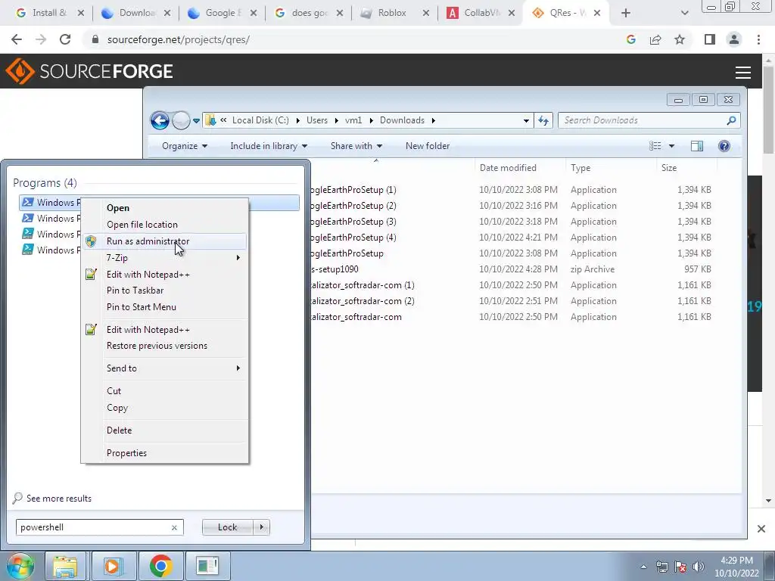This screenshot has height=581, width=775.
Task: Open the view options dropdown arrow
Action: (x=671, y=146)
